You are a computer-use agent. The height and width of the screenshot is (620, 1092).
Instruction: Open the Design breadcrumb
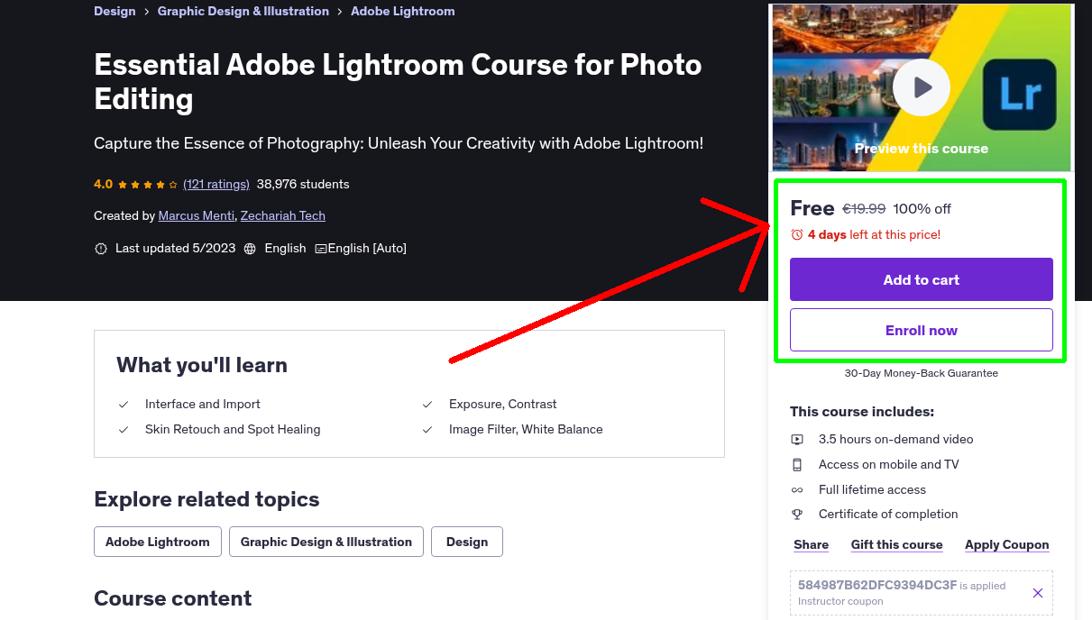click(x=115, y=11)
